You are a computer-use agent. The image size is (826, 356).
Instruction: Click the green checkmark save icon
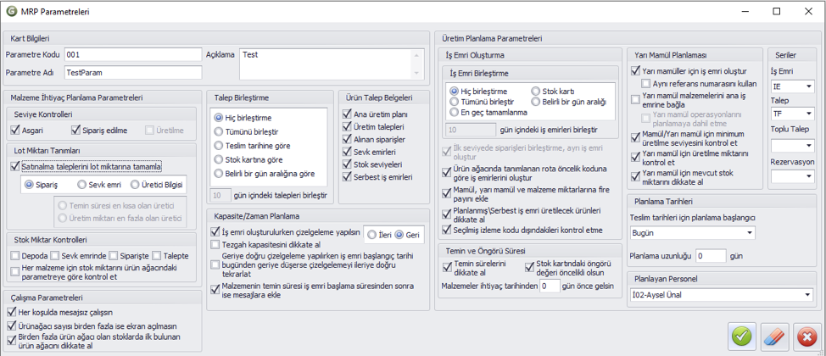742,336
